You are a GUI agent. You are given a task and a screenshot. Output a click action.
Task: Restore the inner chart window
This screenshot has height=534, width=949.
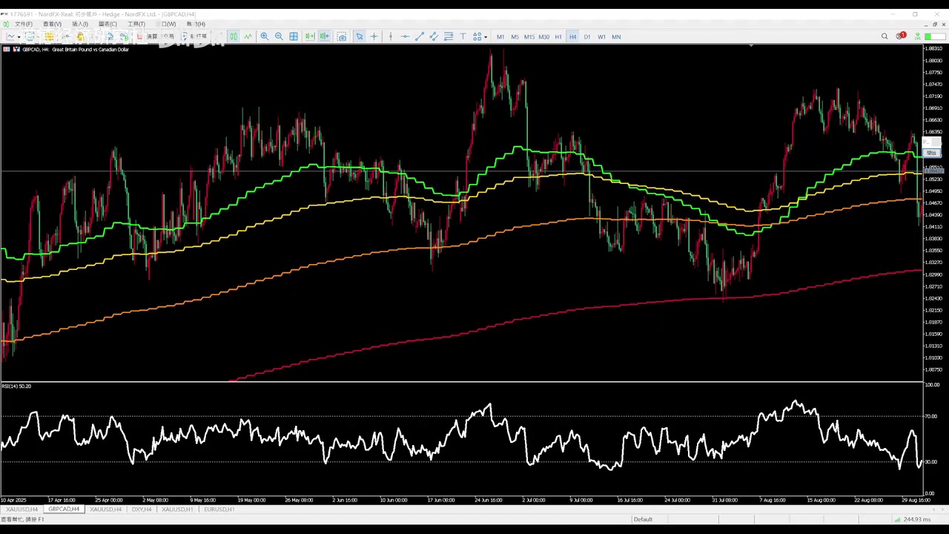934,24
